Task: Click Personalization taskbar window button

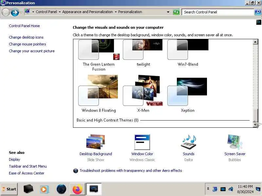Action: (x=94, y=189)
